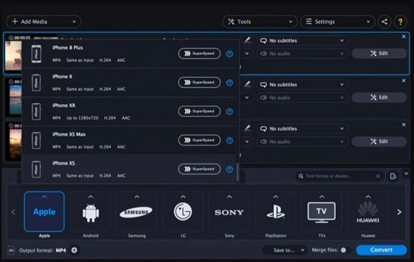Viewport: 414px width, 262px height.
Task: Open second file's No audio dropdown
Action: click(x=302, y=98)
